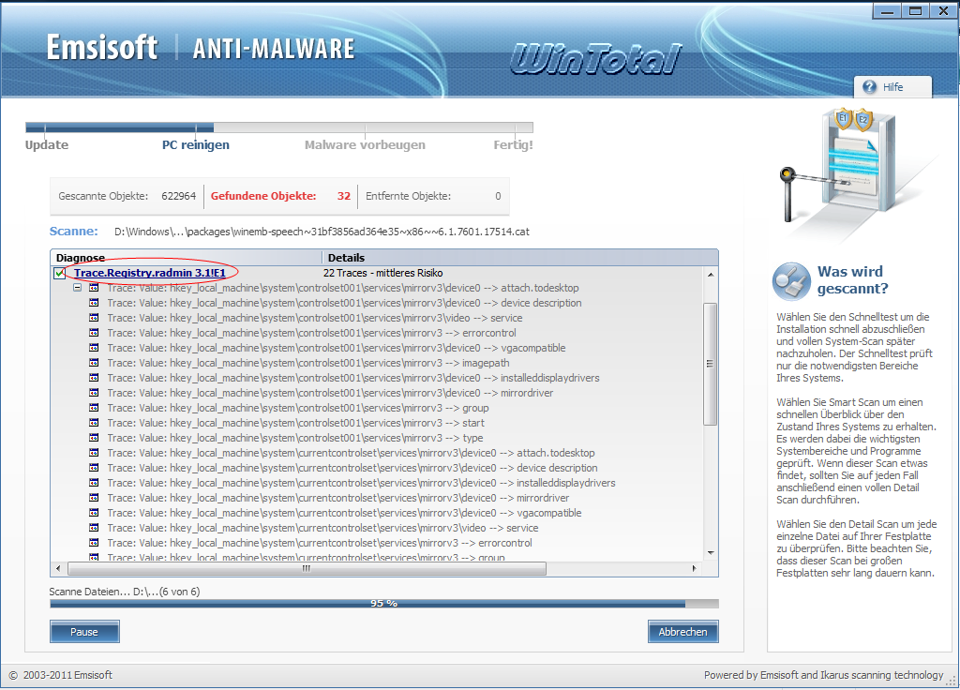Click the horizontal scrollbar left arrow
This screenshot has width=960, height=690.
[x=58, y=569]
